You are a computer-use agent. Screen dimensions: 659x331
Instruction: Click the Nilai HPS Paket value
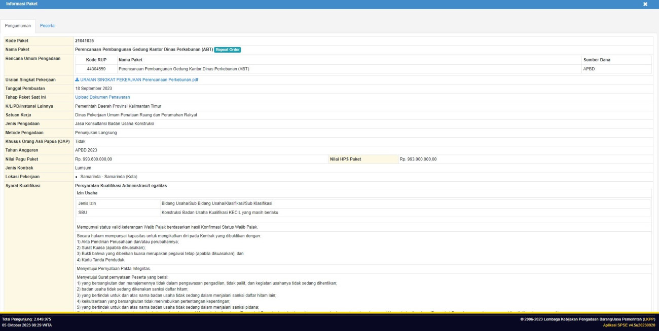[418, 159]
